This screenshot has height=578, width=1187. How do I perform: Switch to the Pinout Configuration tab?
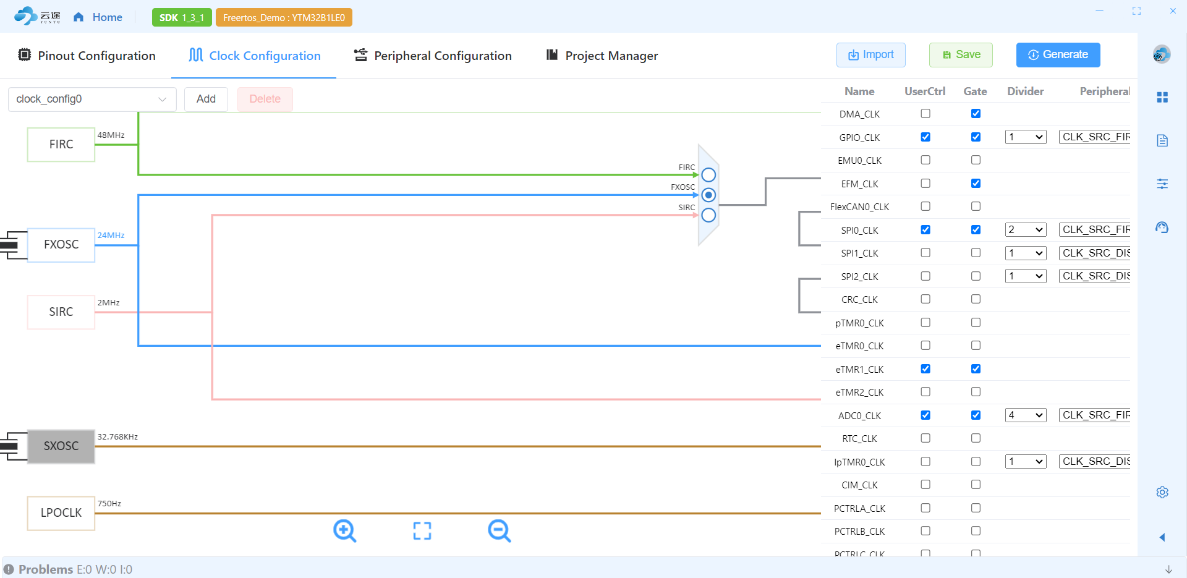click(87, 56)
